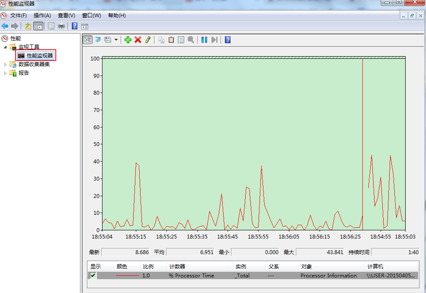This screenshot has width=426, height=293.
Task: Click the Copy Properties icon
Action: 161,40
